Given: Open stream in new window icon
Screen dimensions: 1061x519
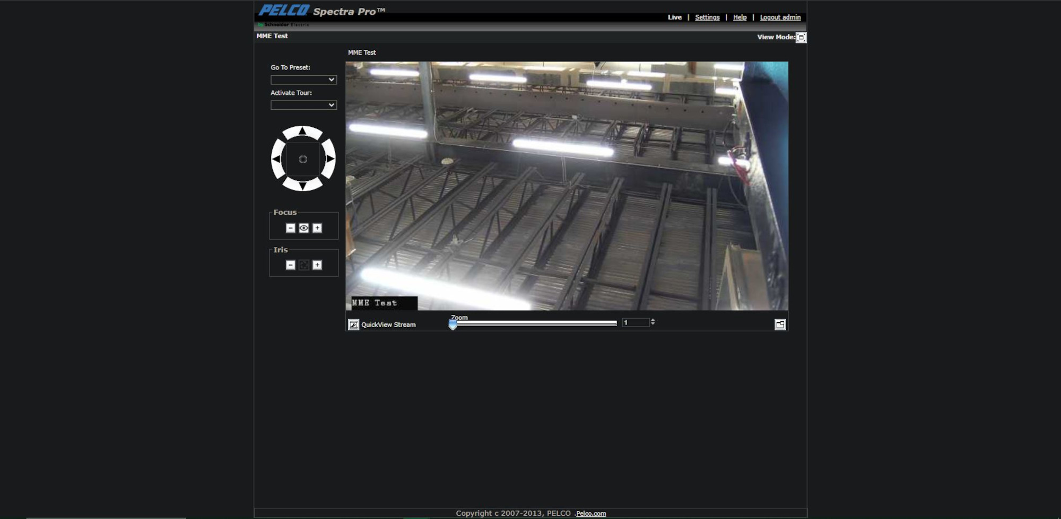Looking at the screenshot, I should click(x=780, y=324).
